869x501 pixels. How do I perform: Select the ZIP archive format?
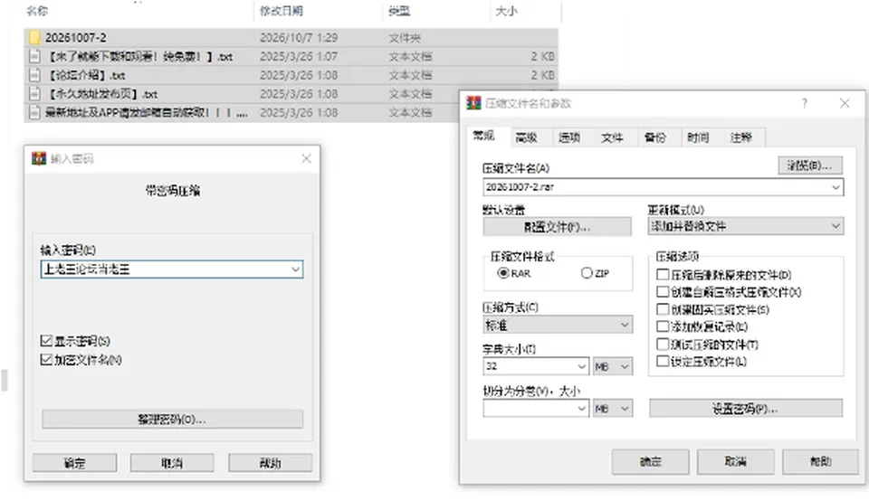587,273
